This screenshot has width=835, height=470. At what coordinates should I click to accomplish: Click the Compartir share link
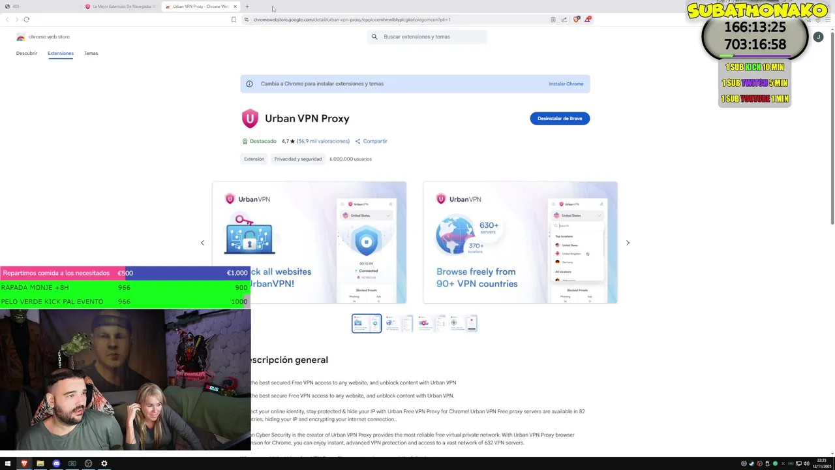[371, 141]
